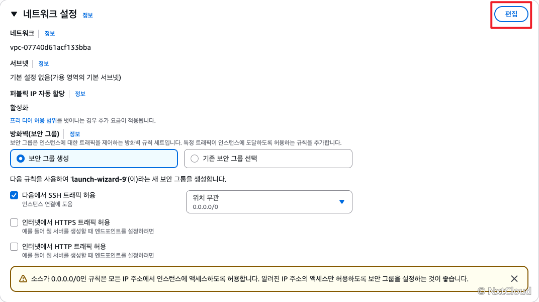Collapse the 네트워크 설정 section triangle
Image resolution: width=539 pixels, height=302 pixels.
point(14,14)
